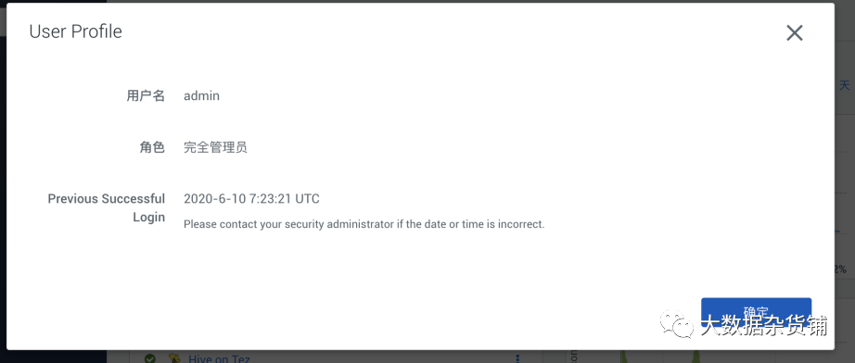Close the User Profile dialog with X
The width and height of the screenshot is (855, 363).
click(x=795, y=33)
